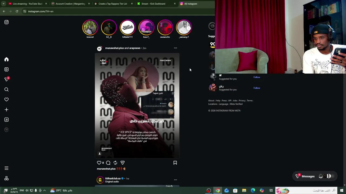The image size is (346, 194).
Task: Open direct messages sidebar icon with badge
Action: 6,79
